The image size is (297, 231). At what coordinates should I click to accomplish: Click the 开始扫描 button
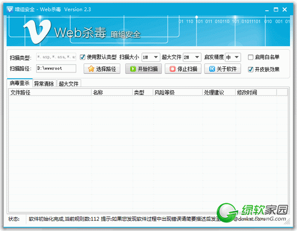[x=144, y=68]
